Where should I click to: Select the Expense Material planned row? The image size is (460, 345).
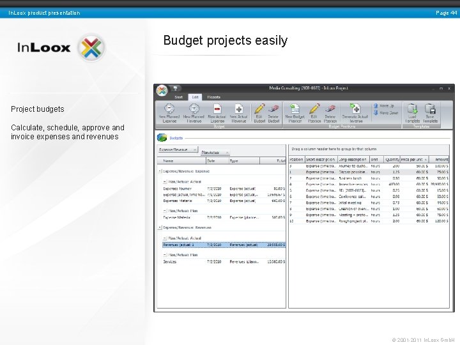[x=224, y=218]
